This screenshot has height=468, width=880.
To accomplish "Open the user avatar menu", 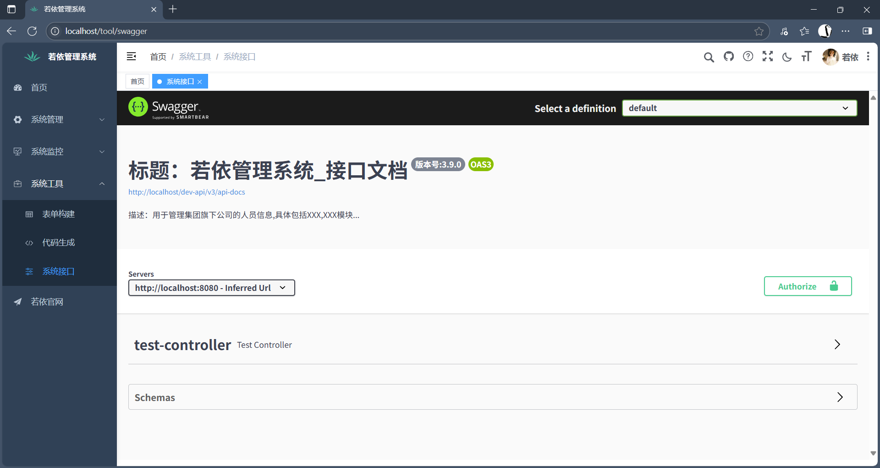I will pyautogui.click(x=830, y=57).
